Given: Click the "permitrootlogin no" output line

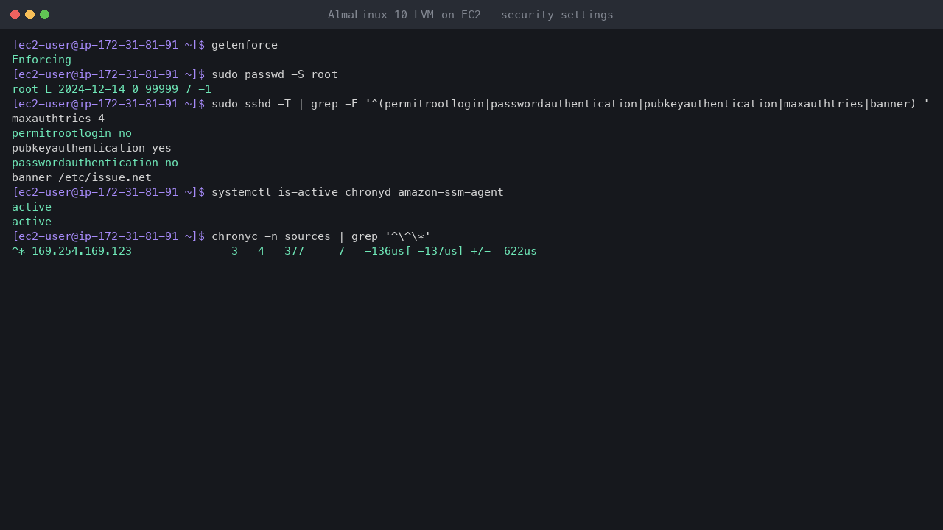Looking at the screenshot, I should click(x=71, y=133).
